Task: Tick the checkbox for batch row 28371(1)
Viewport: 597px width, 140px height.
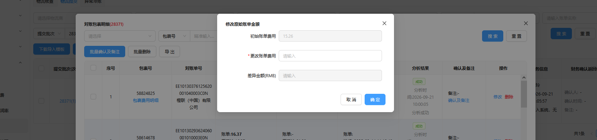Action: coord(41,101)
